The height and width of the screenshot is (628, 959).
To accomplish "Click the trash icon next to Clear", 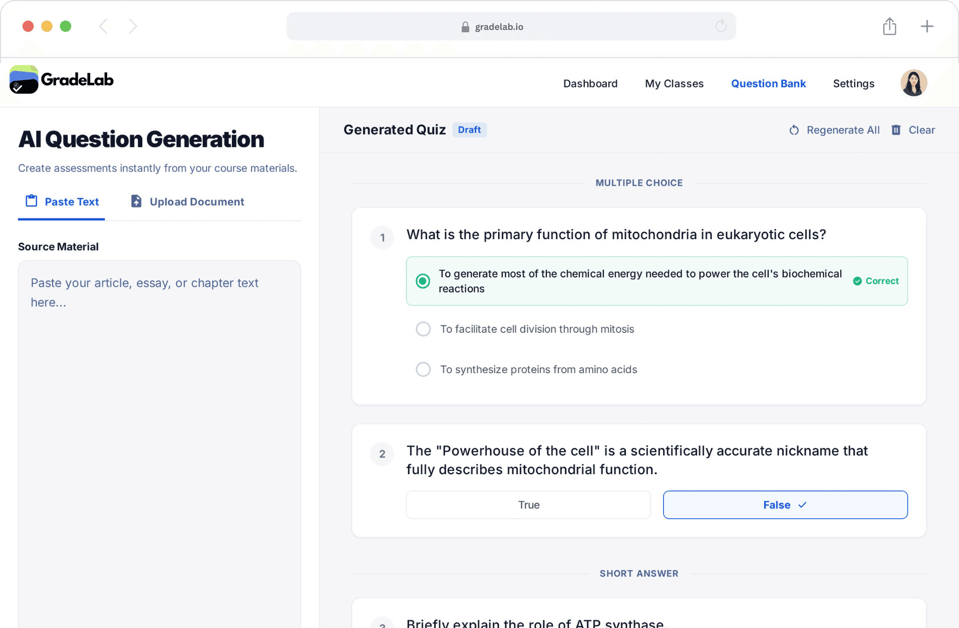I will (896, 130).
